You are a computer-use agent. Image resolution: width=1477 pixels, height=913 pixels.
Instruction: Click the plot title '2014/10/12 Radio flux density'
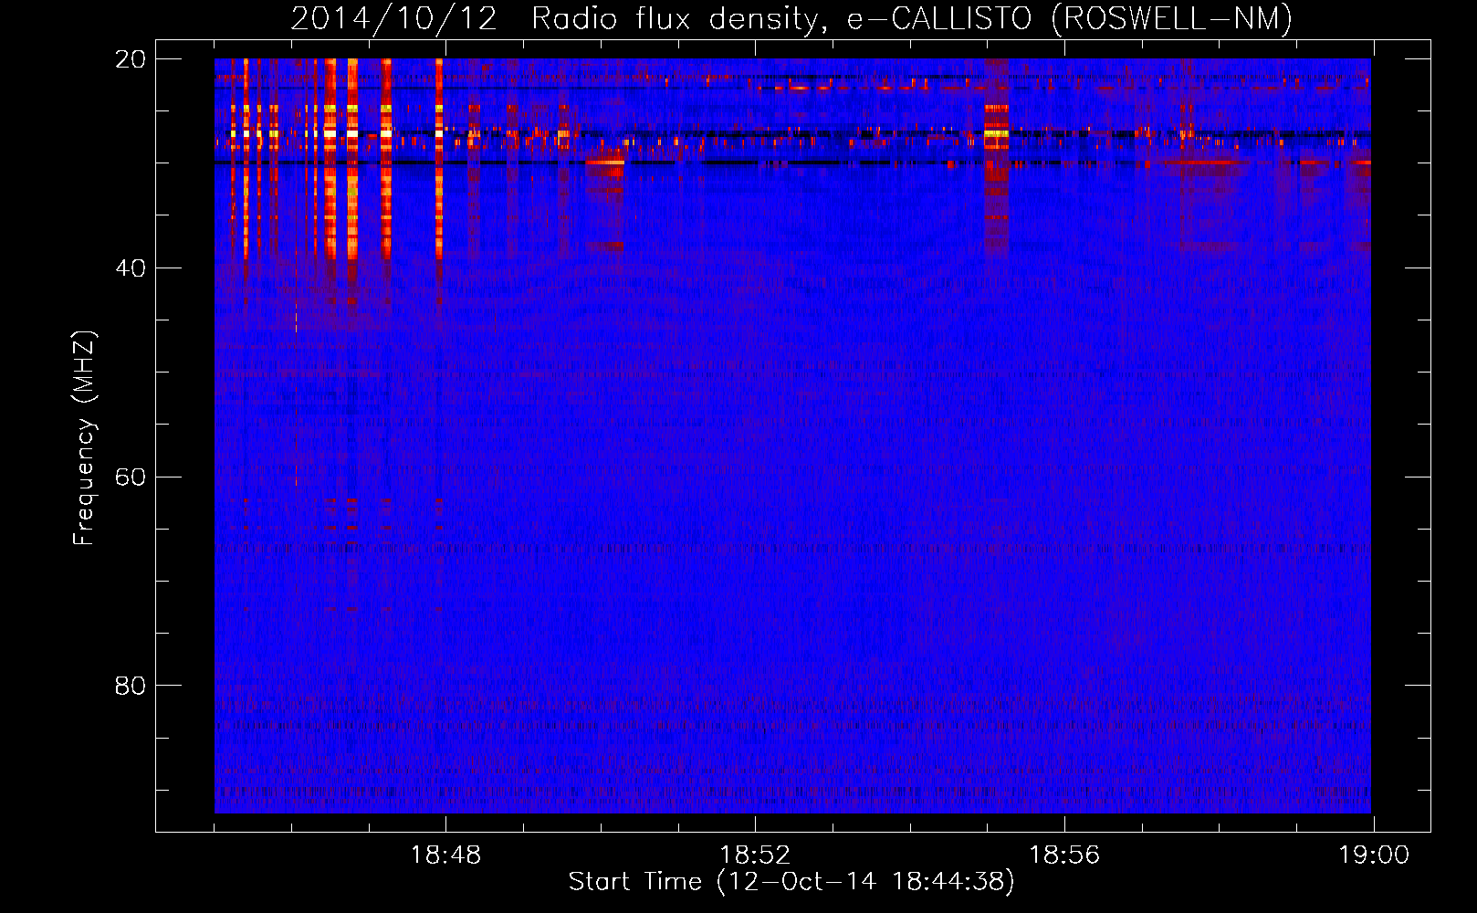(559, 19)
